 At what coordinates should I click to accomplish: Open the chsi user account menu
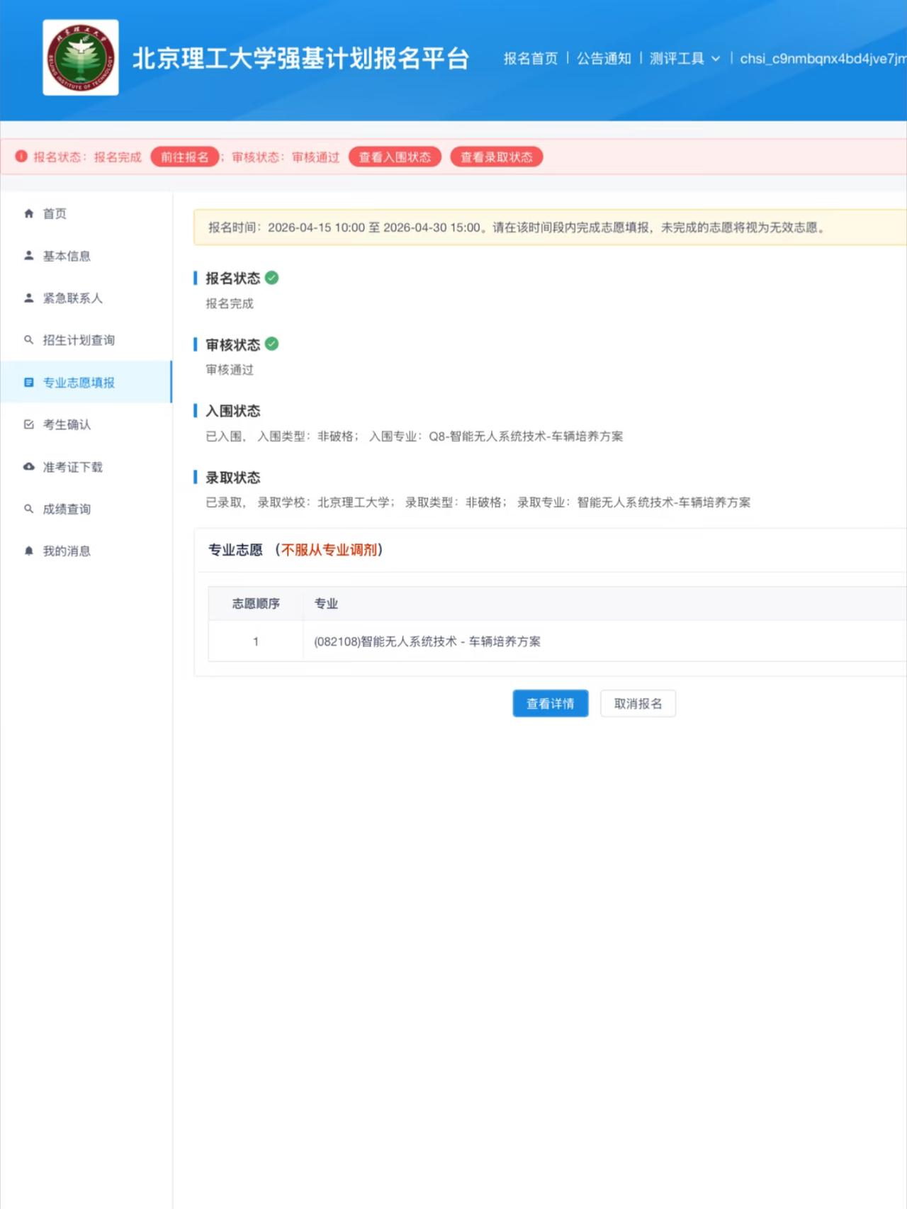(823, 58)
